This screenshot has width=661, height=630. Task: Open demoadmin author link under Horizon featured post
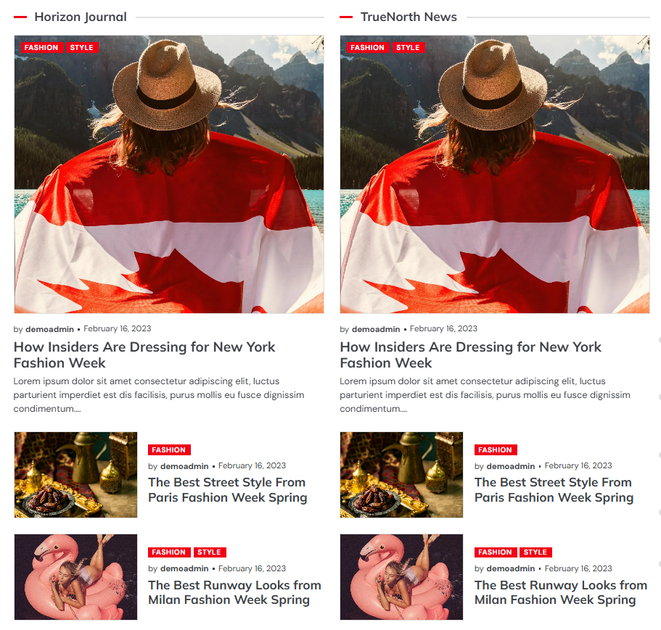(50, 329)
